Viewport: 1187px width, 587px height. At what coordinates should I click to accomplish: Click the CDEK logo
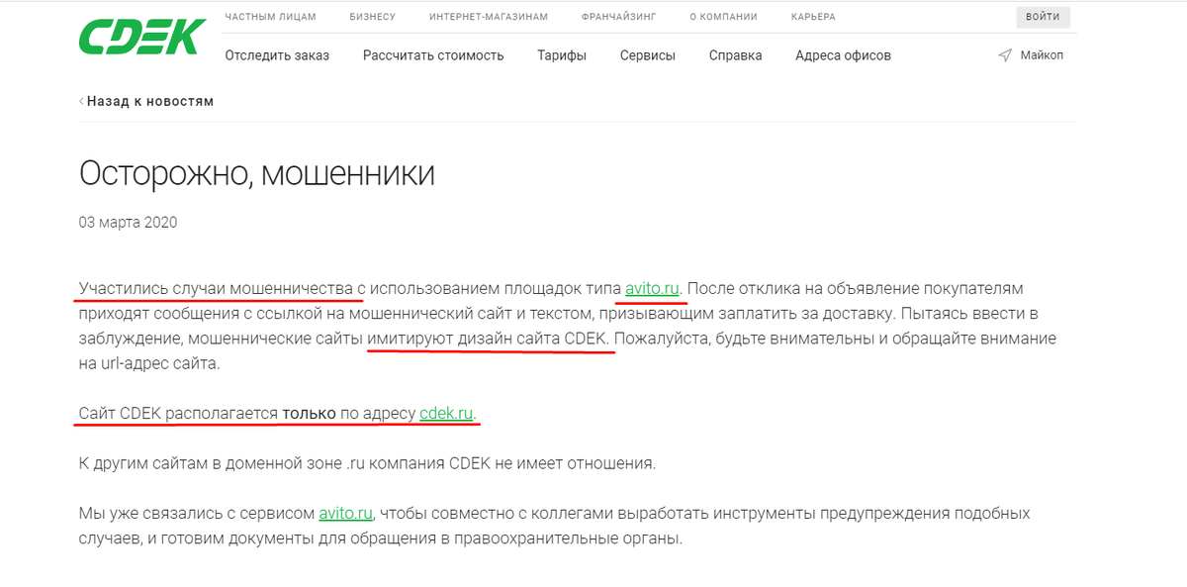[142, 37]
